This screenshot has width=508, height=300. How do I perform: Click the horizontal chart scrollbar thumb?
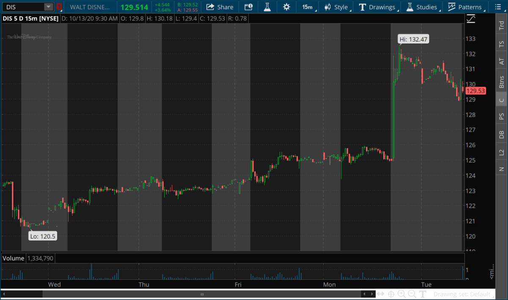[202, 294]
